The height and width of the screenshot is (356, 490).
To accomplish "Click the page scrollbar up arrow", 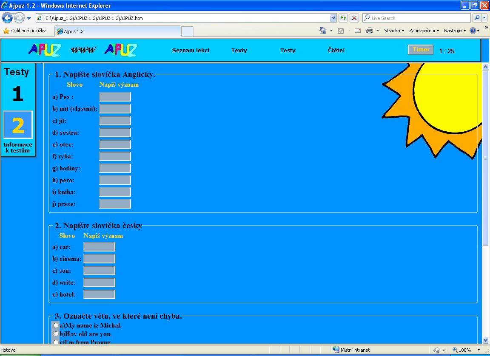I will (x=485, y=66).
